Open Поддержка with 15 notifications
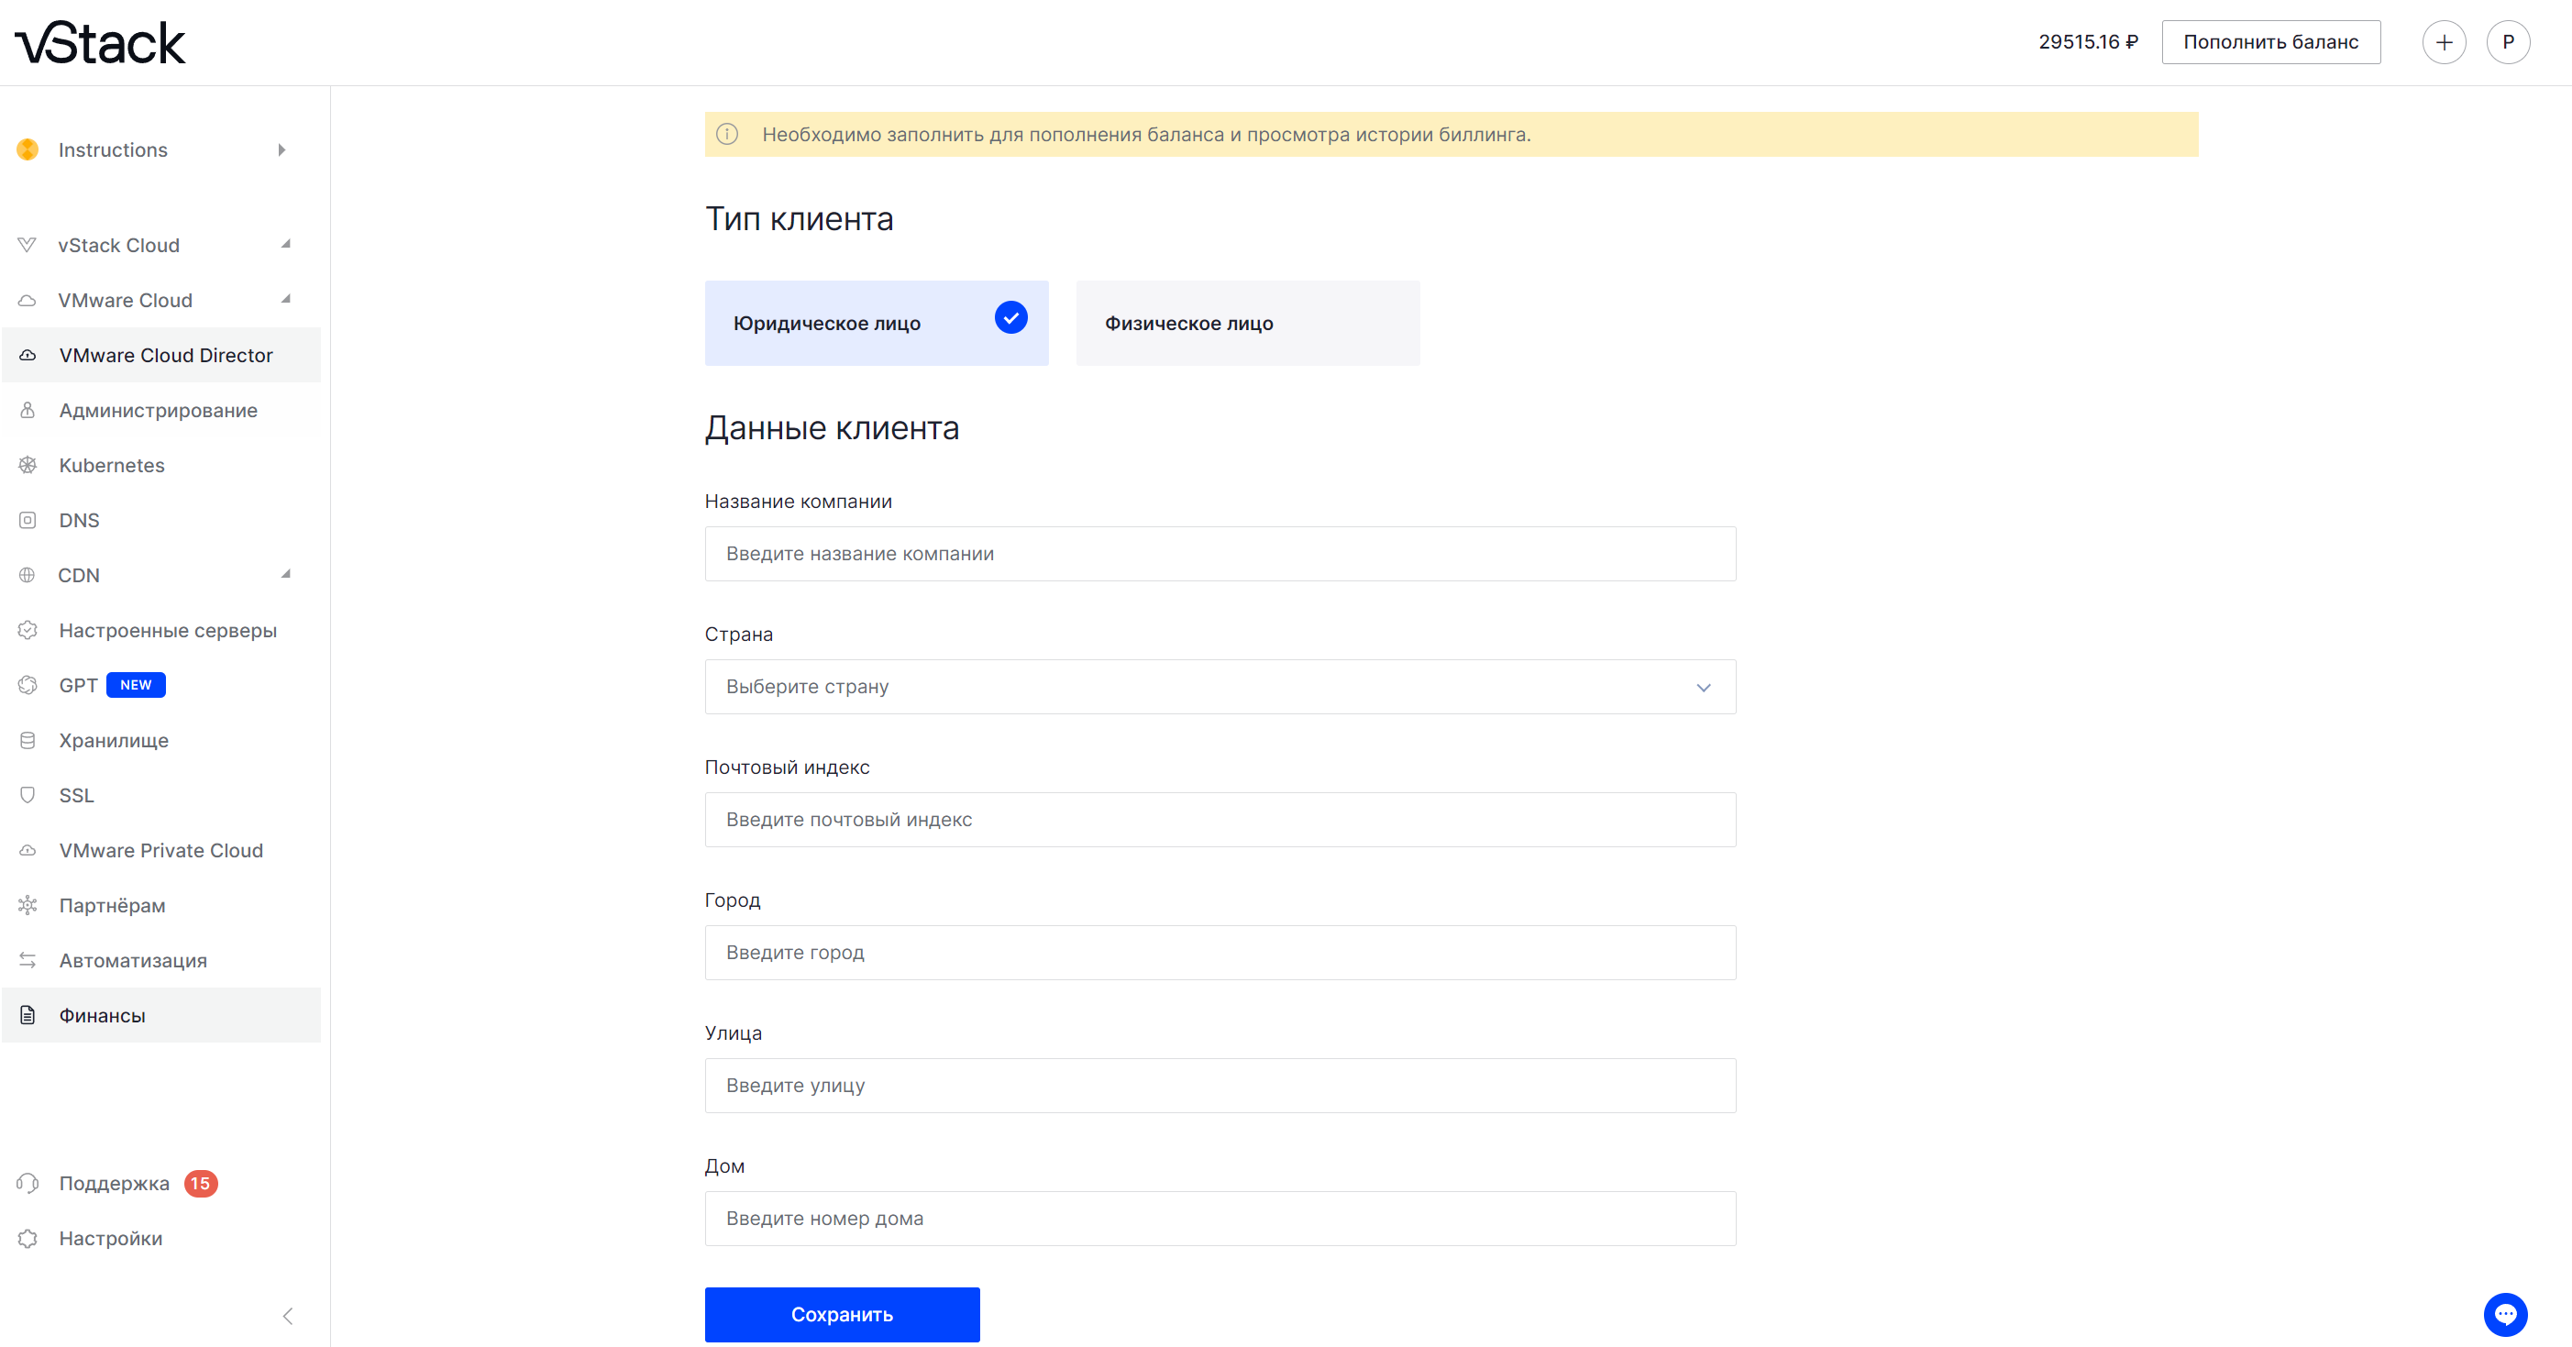Image resolution: width=2572 pixels, height=1347 pixels. (x=161, y=1182)
